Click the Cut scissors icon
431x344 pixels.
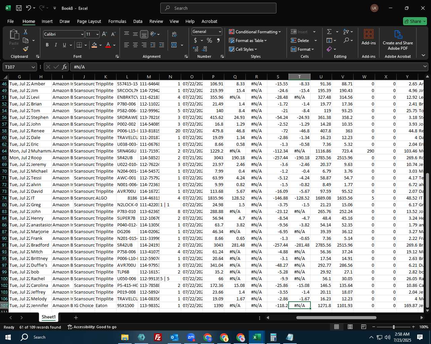[x=26, y=32]
